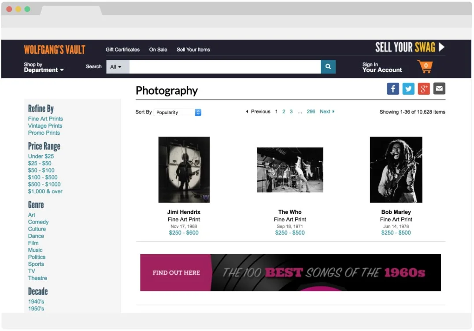Filter price Under $25
474x331 pixels.
[x=41, y=156]
